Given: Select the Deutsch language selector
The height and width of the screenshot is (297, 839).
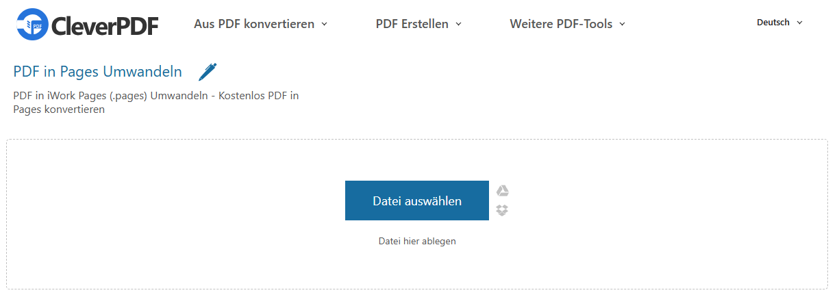Looking at the screenshot, I should click(x=773, y=23).
